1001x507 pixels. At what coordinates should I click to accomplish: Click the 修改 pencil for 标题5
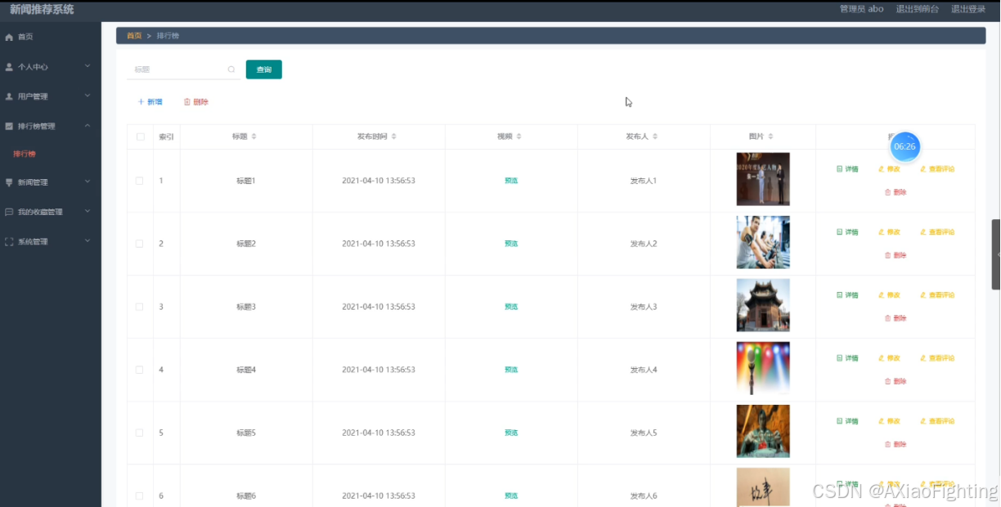(889, 421)
